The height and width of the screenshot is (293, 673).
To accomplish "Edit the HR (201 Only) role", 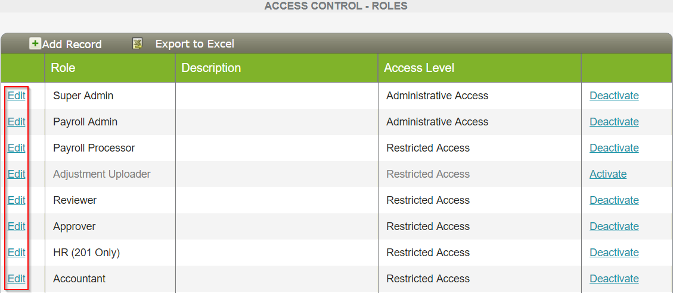I will click(x=16, y=253).
